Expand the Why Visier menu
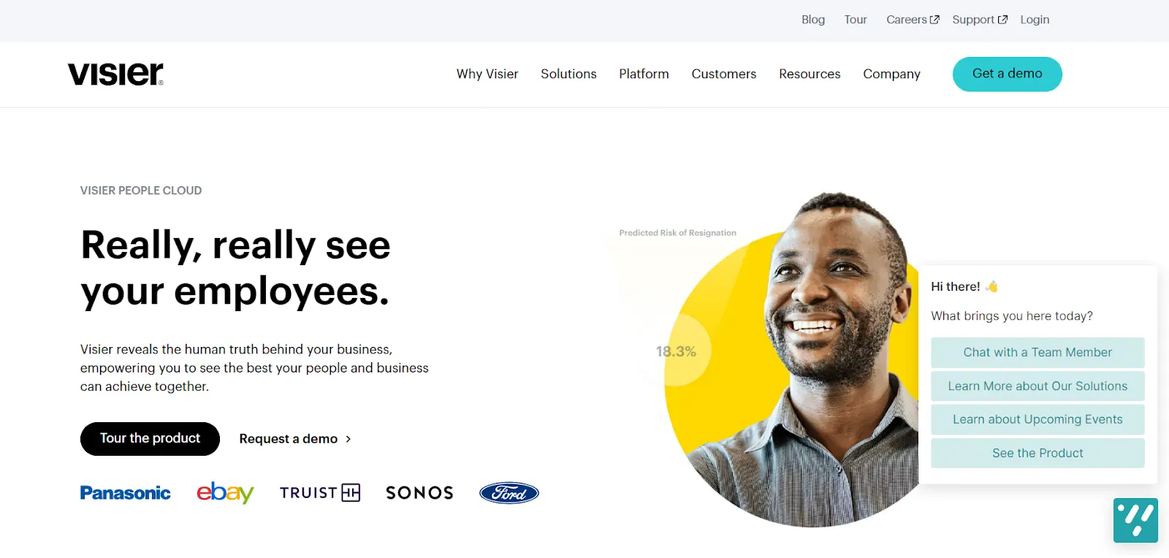The width and height of the screenshot is (1169, 558). 487,74
